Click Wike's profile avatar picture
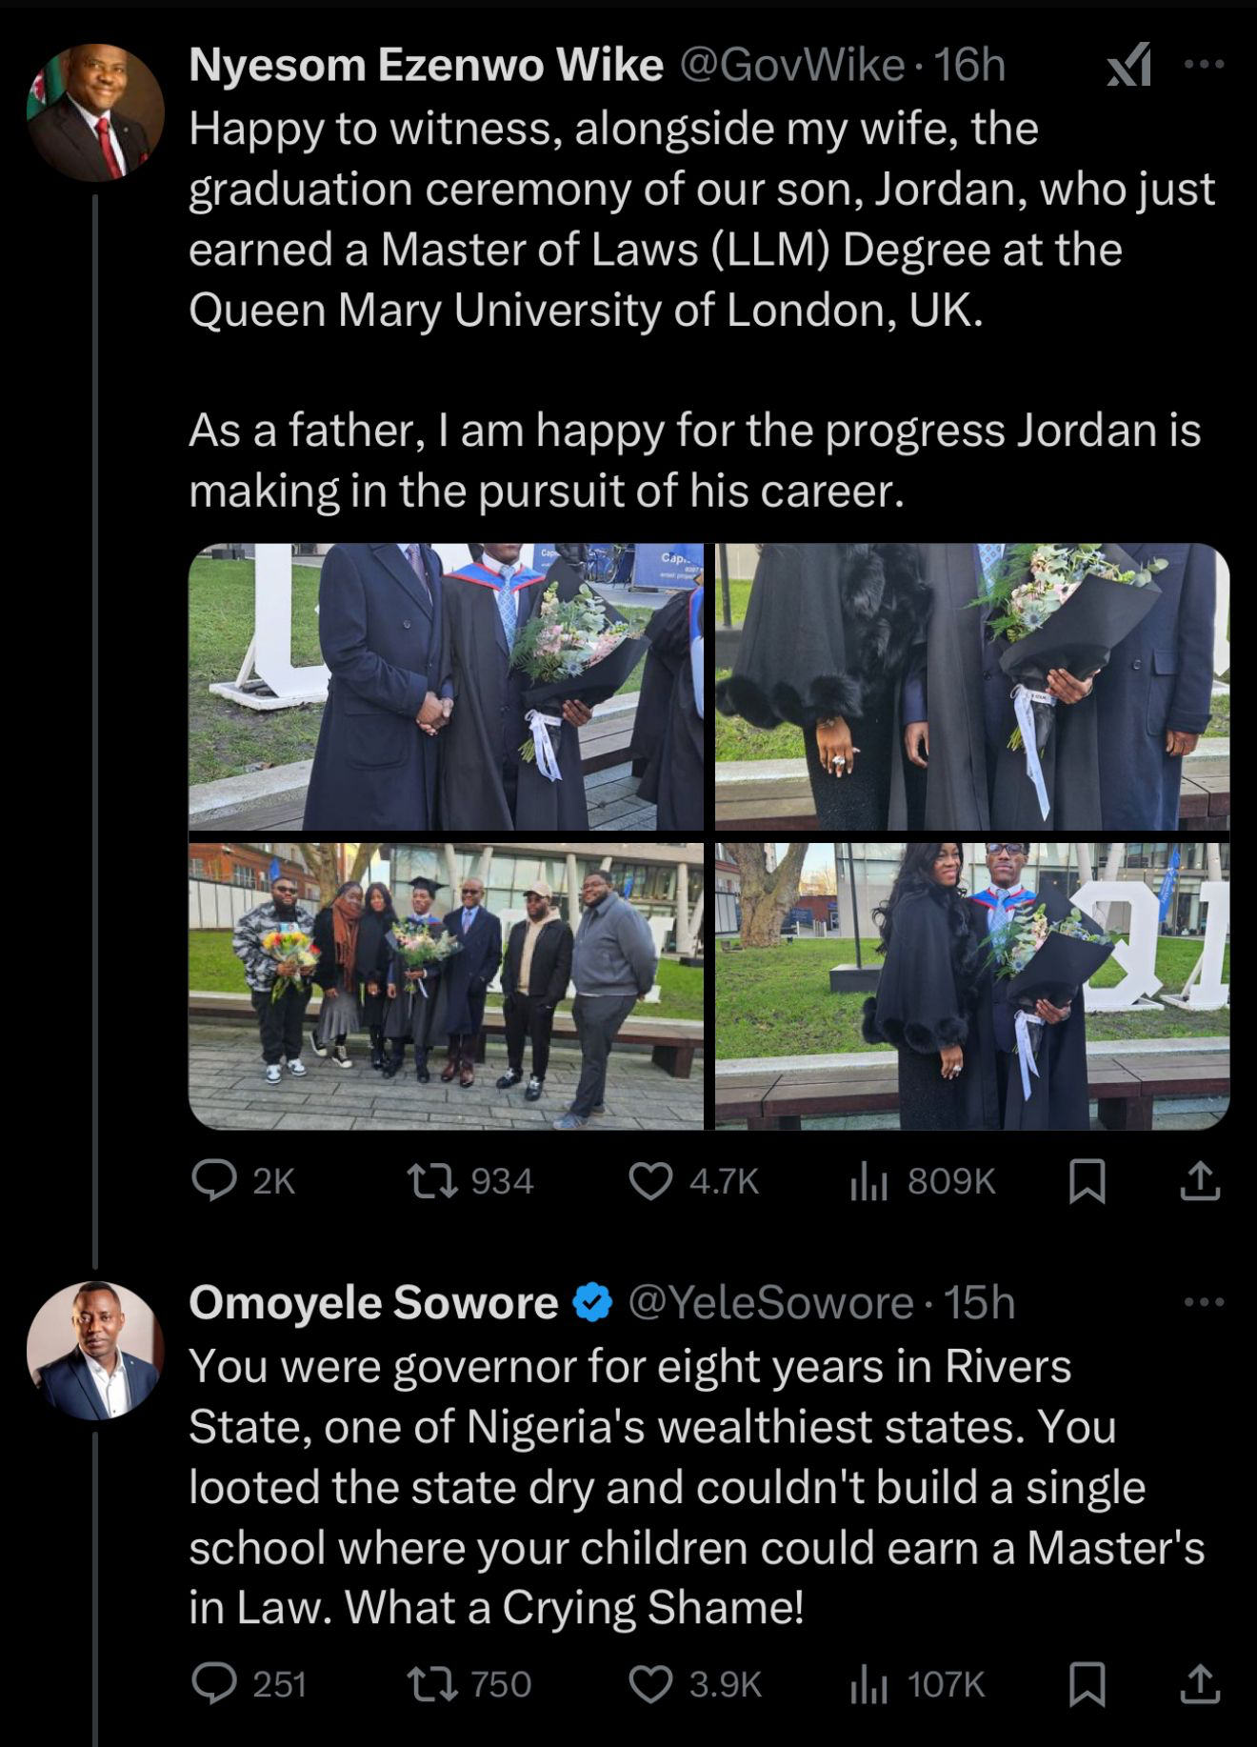This screenshot has width=1257, height=1747. click(95, 112)
